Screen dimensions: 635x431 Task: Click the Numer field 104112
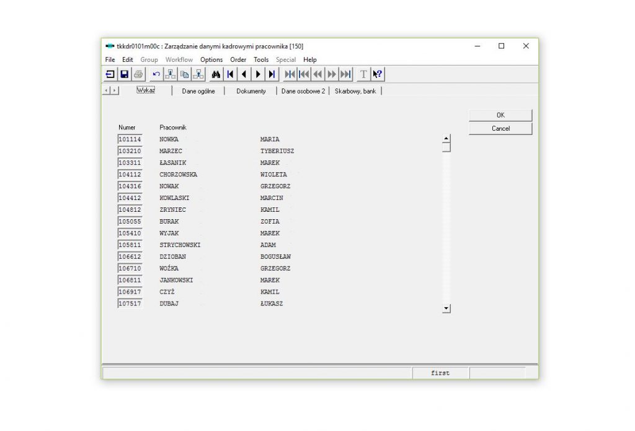coord(130,174)
